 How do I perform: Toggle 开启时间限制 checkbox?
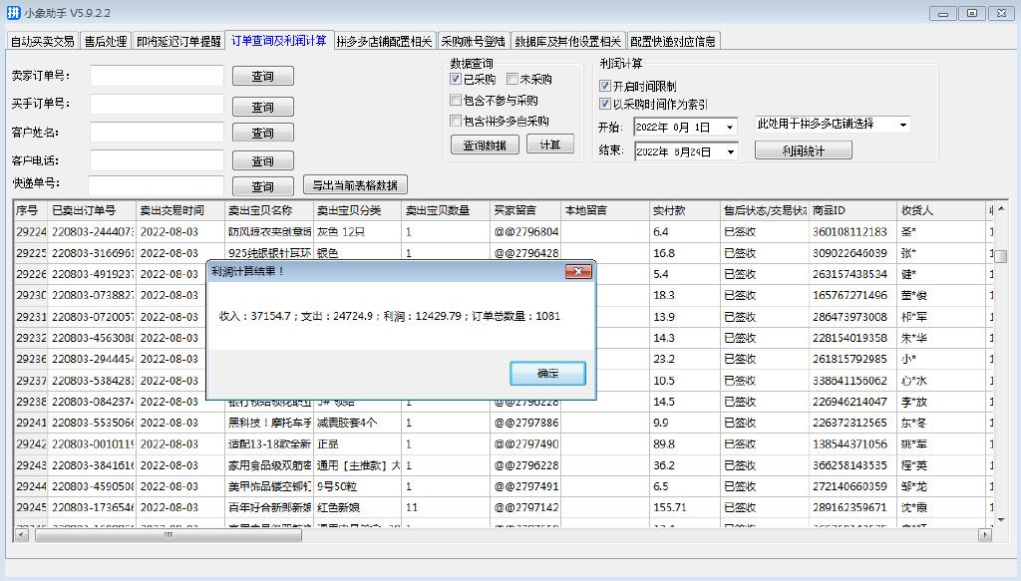coord(605,86)
